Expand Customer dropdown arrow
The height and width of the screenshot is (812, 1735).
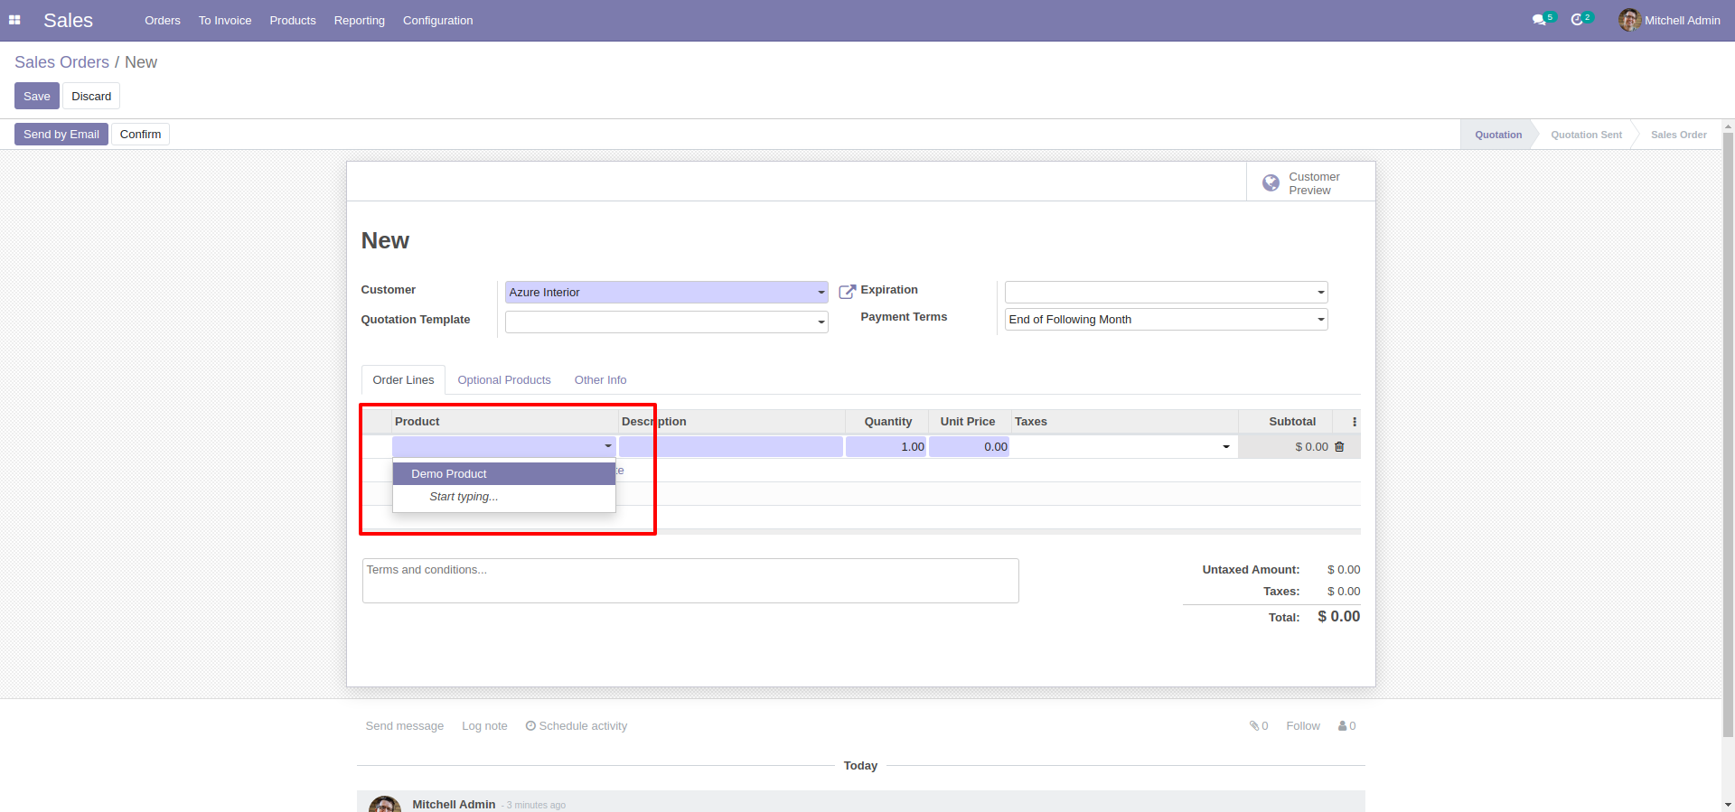pyautogui.click(x=821, y=293)
